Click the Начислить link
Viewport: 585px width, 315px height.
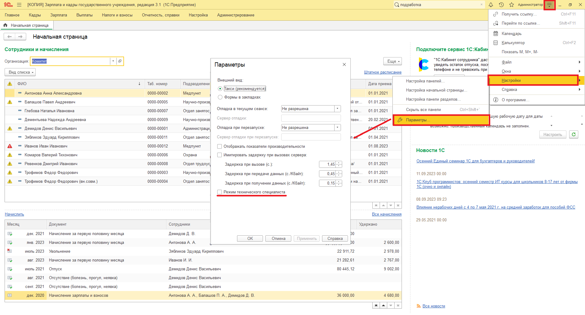click(14, 214)
